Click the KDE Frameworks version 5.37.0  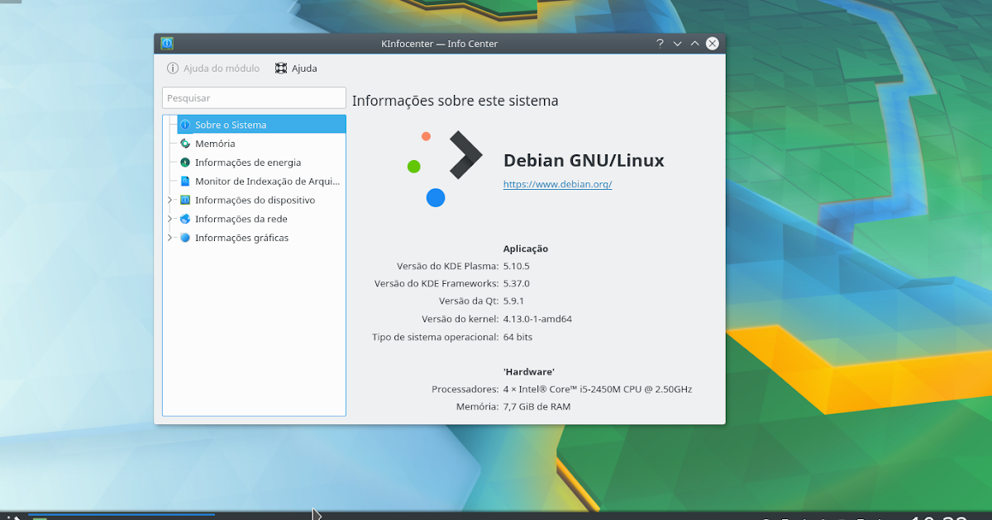(x=516, y=284)
